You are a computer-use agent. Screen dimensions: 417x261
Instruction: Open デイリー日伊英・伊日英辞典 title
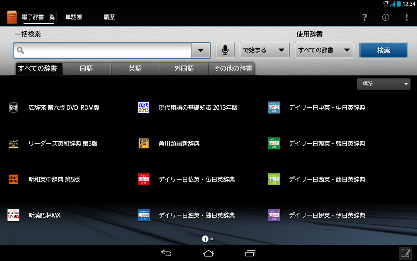pyautogui.click(x=327, y=215)
